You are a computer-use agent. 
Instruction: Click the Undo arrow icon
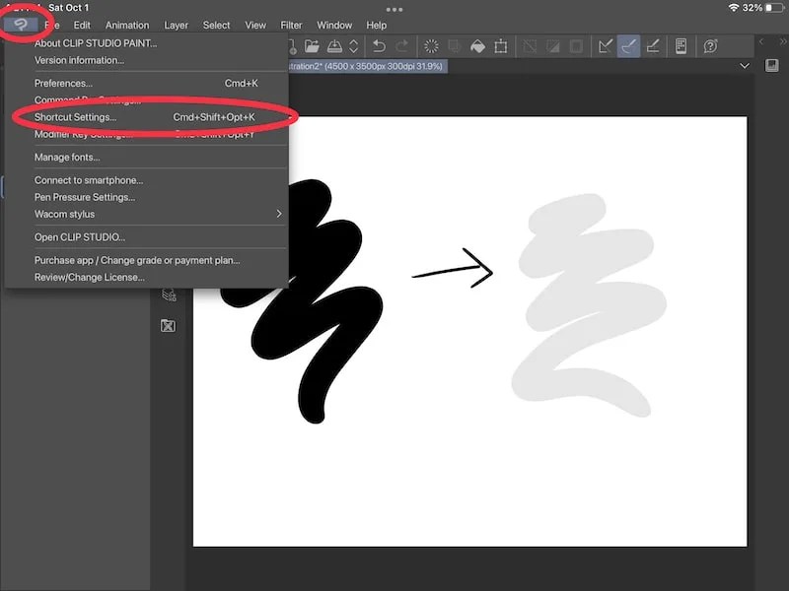[x=379, y=46]
